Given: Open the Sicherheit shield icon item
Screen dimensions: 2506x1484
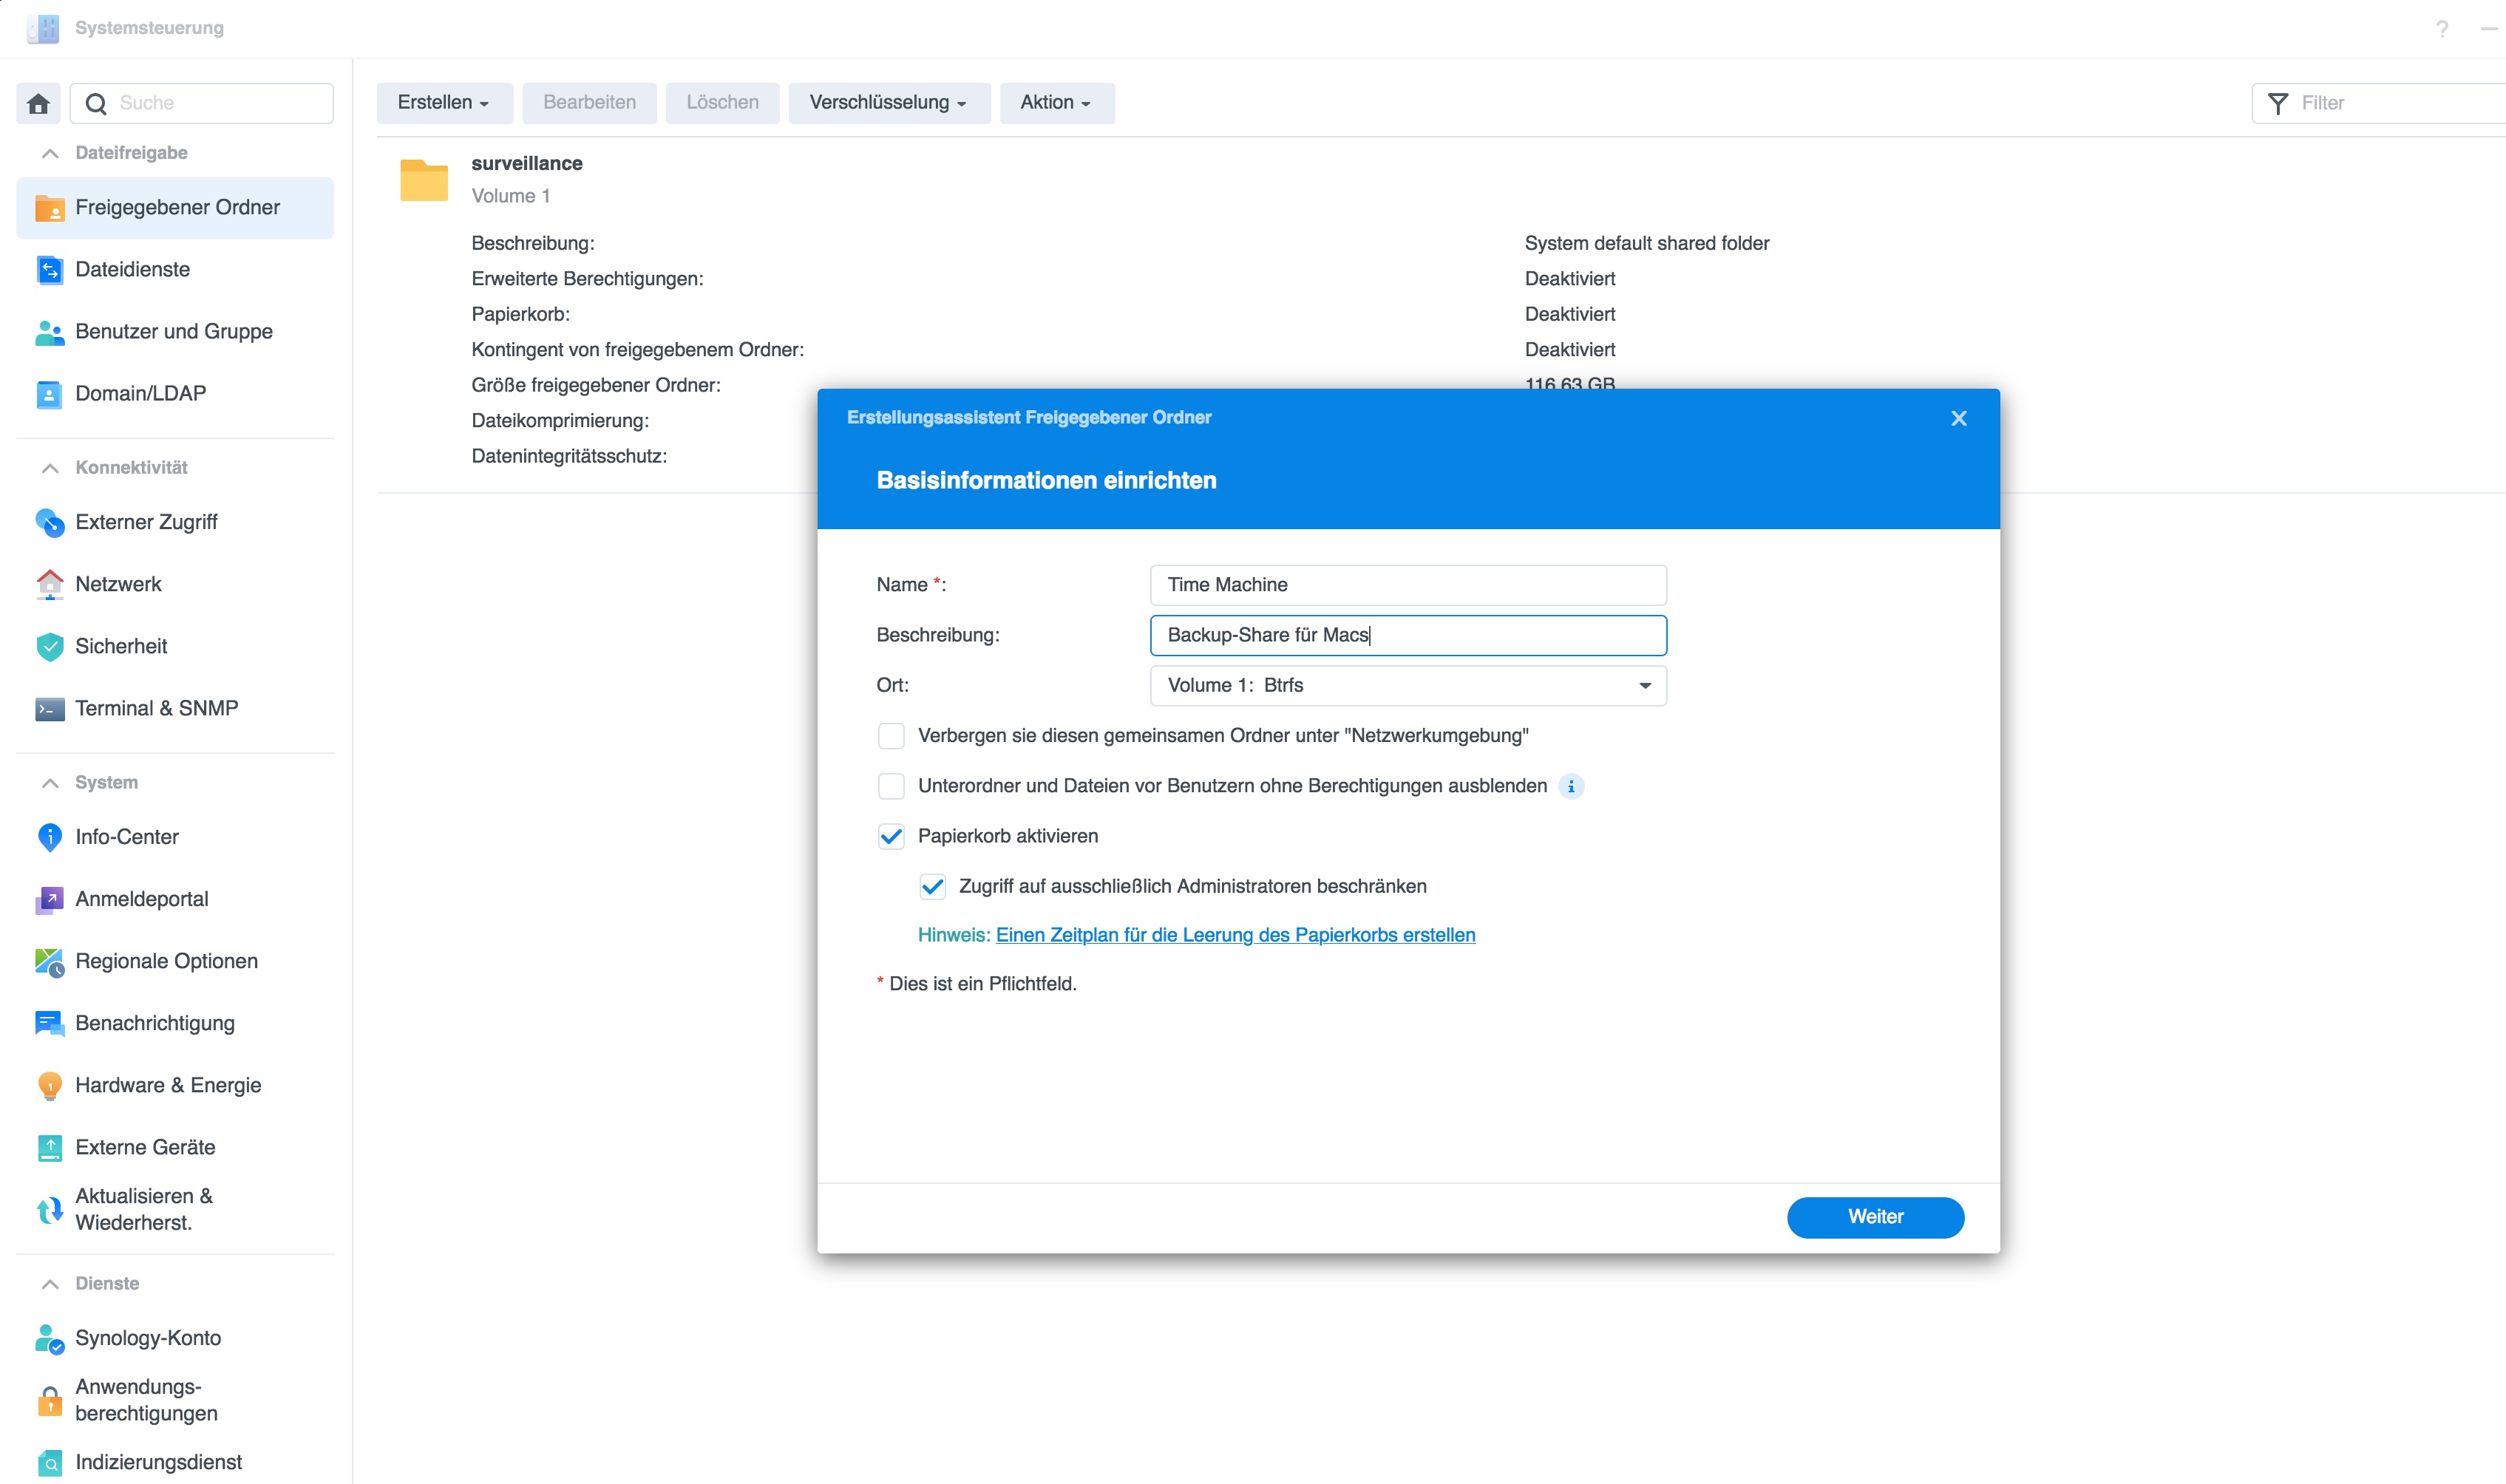Looking at the screenshot, I should (49, 646).
